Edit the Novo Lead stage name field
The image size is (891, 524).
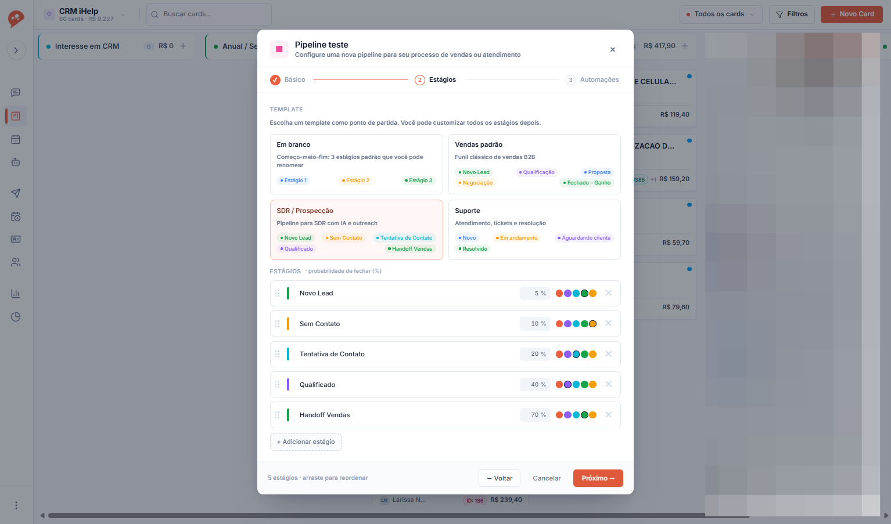point(405,293)
